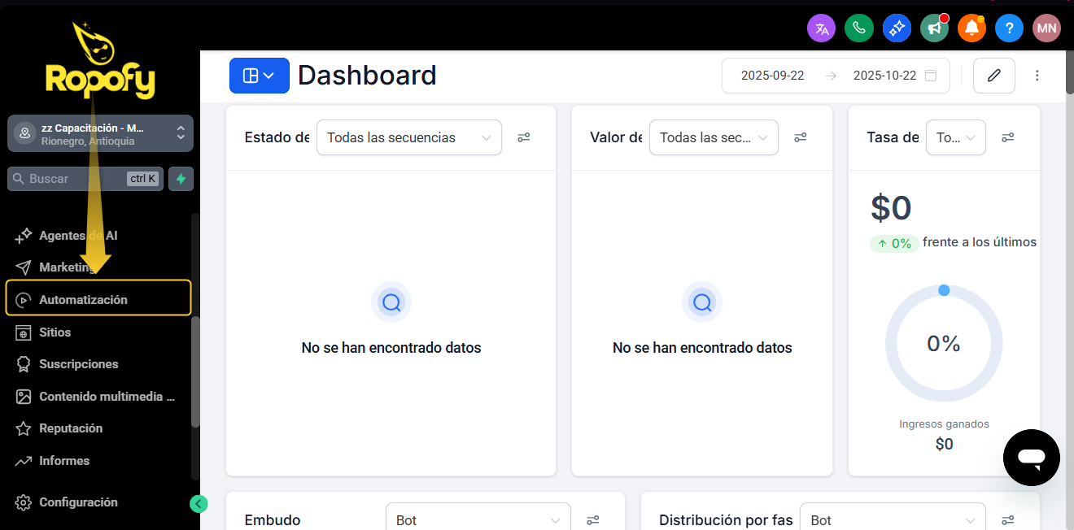Click the blue AI sparkle icon

tap(897, 28)
